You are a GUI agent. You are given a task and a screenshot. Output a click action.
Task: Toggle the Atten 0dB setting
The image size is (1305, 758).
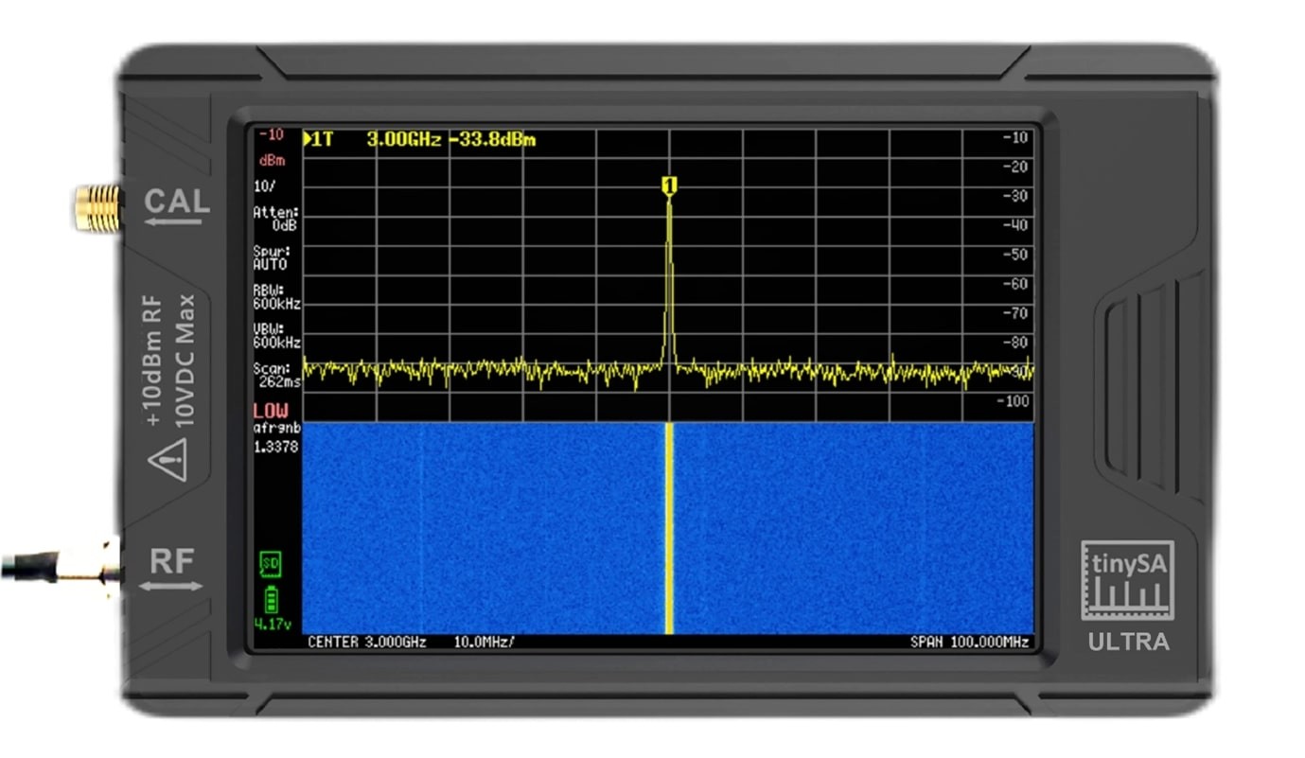[275, 220]
